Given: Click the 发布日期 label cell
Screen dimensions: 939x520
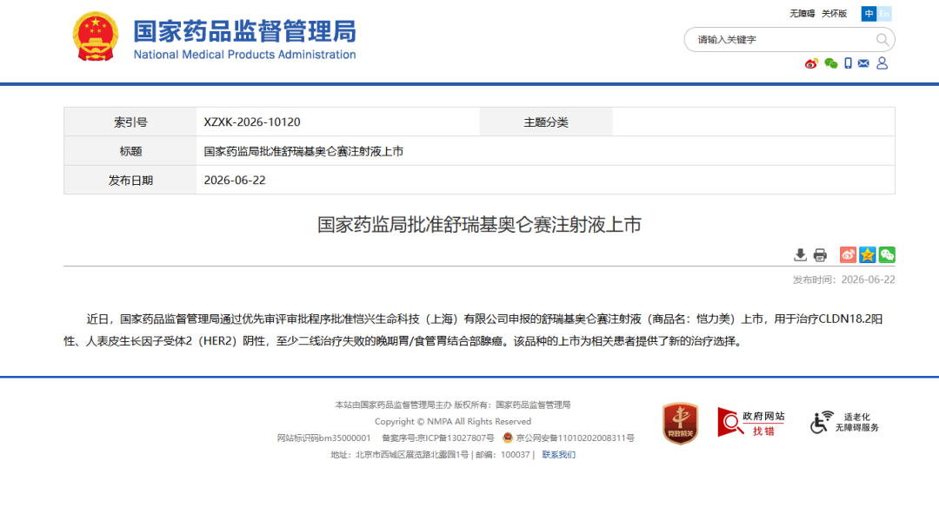Looking at the screenshot, I should click(x=130, y=180).
